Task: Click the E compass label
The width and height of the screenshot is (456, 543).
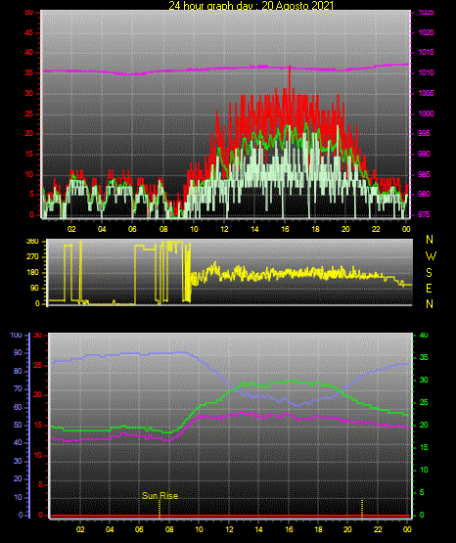Action: [x=429, y=288]
